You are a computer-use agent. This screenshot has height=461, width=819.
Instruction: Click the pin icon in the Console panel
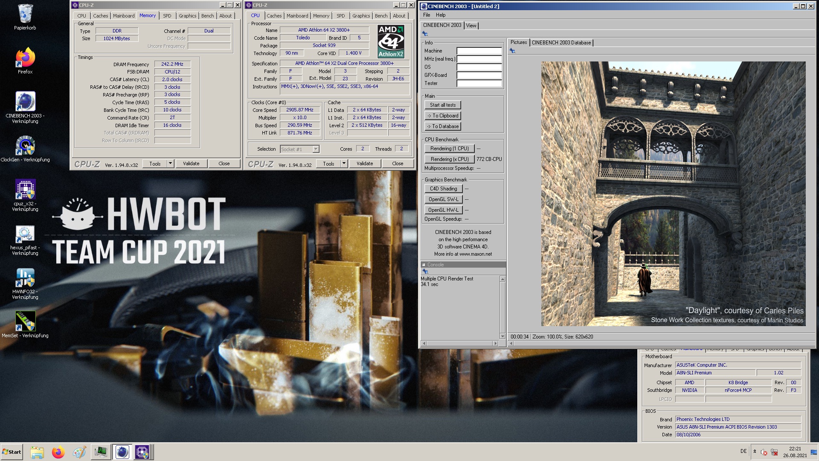coord(425,271)
